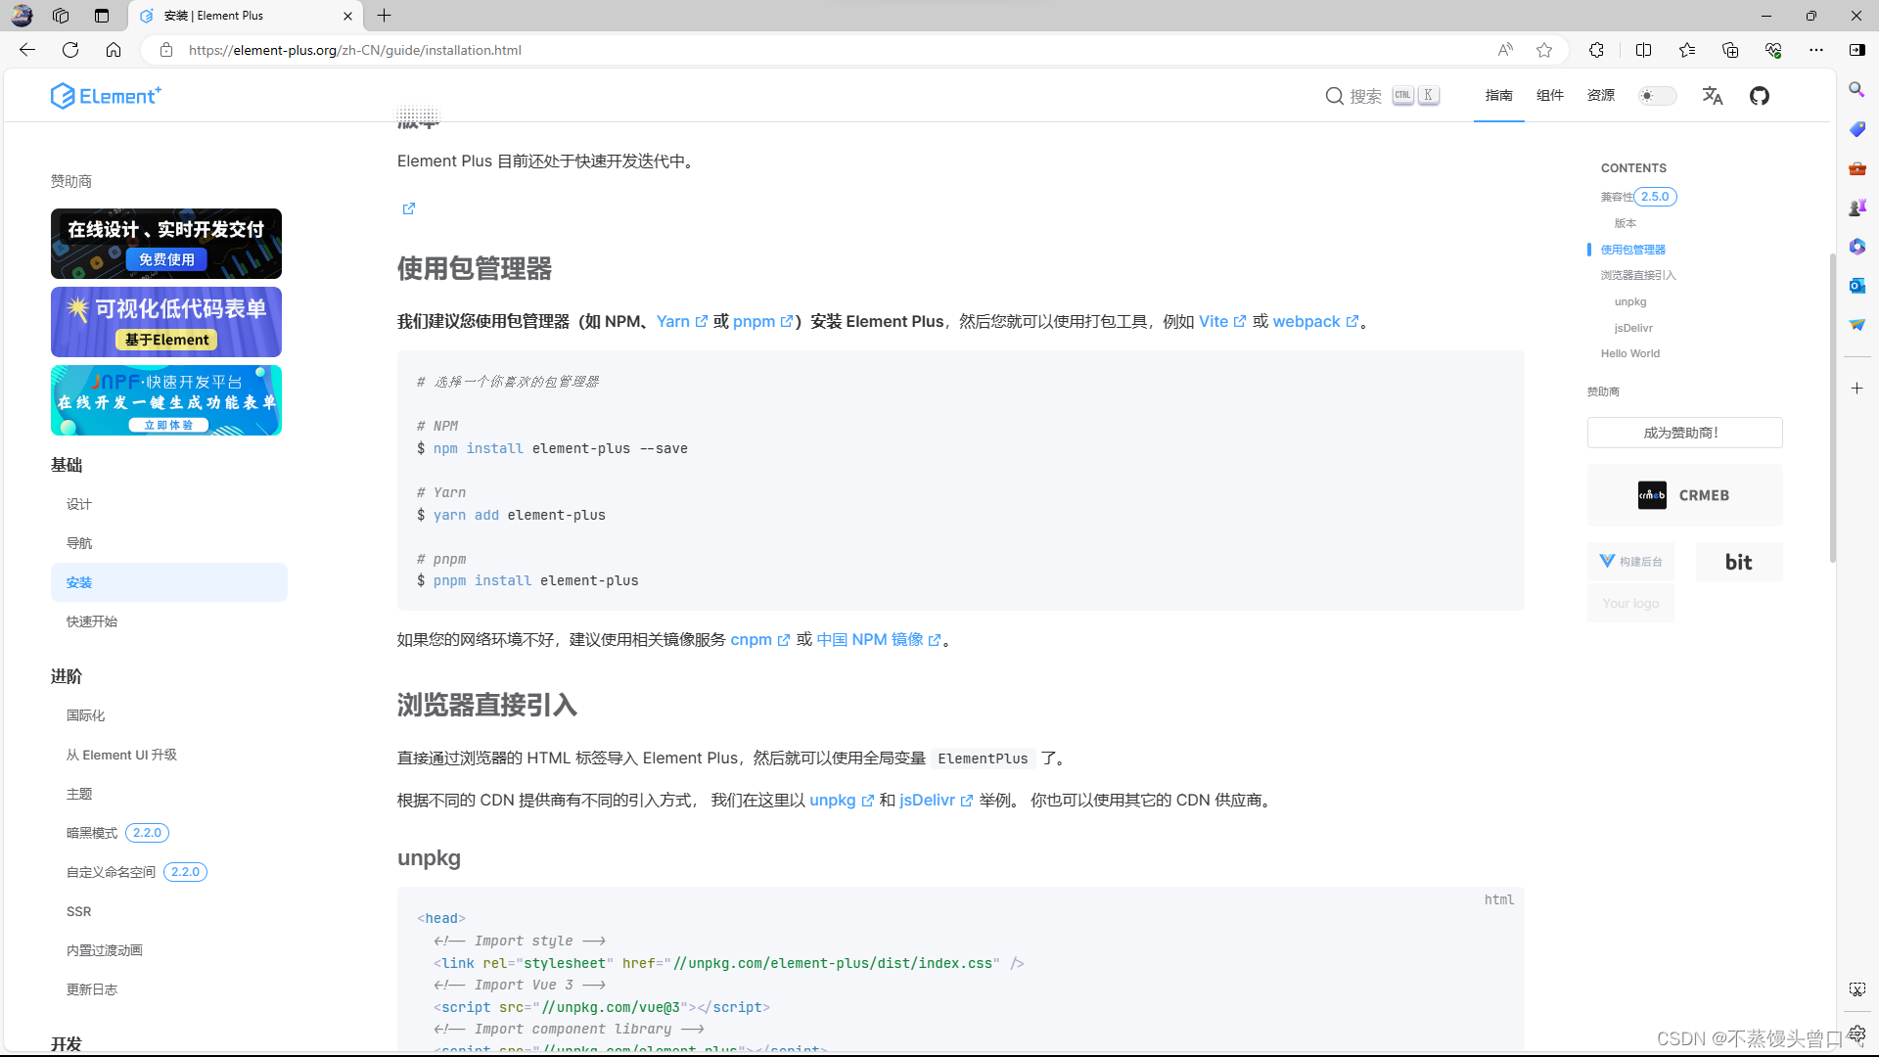Open 可视化低代码表单 sponsor banner

[x=166, y=322]
